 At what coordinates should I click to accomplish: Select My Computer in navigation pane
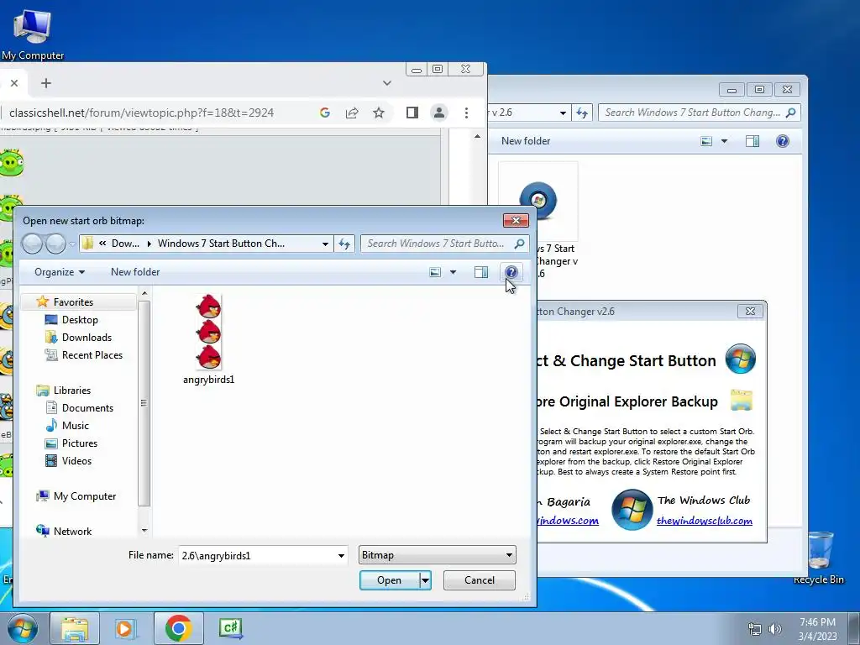pyautogui.click(x=85, y=496)
